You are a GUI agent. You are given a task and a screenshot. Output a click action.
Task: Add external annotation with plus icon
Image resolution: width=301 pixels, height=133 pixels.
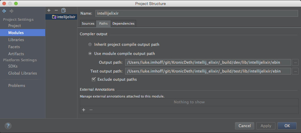[84, 110]
